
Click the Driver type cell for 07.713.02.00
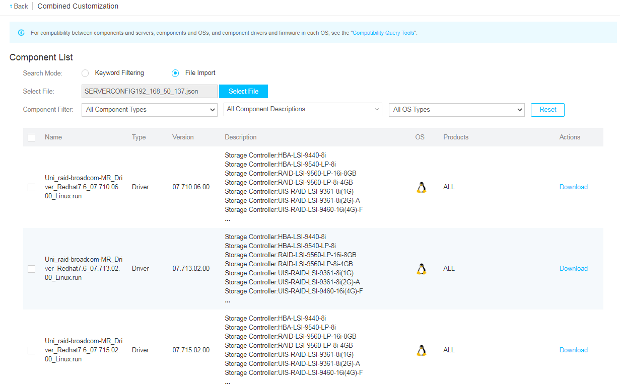[141, 269]
